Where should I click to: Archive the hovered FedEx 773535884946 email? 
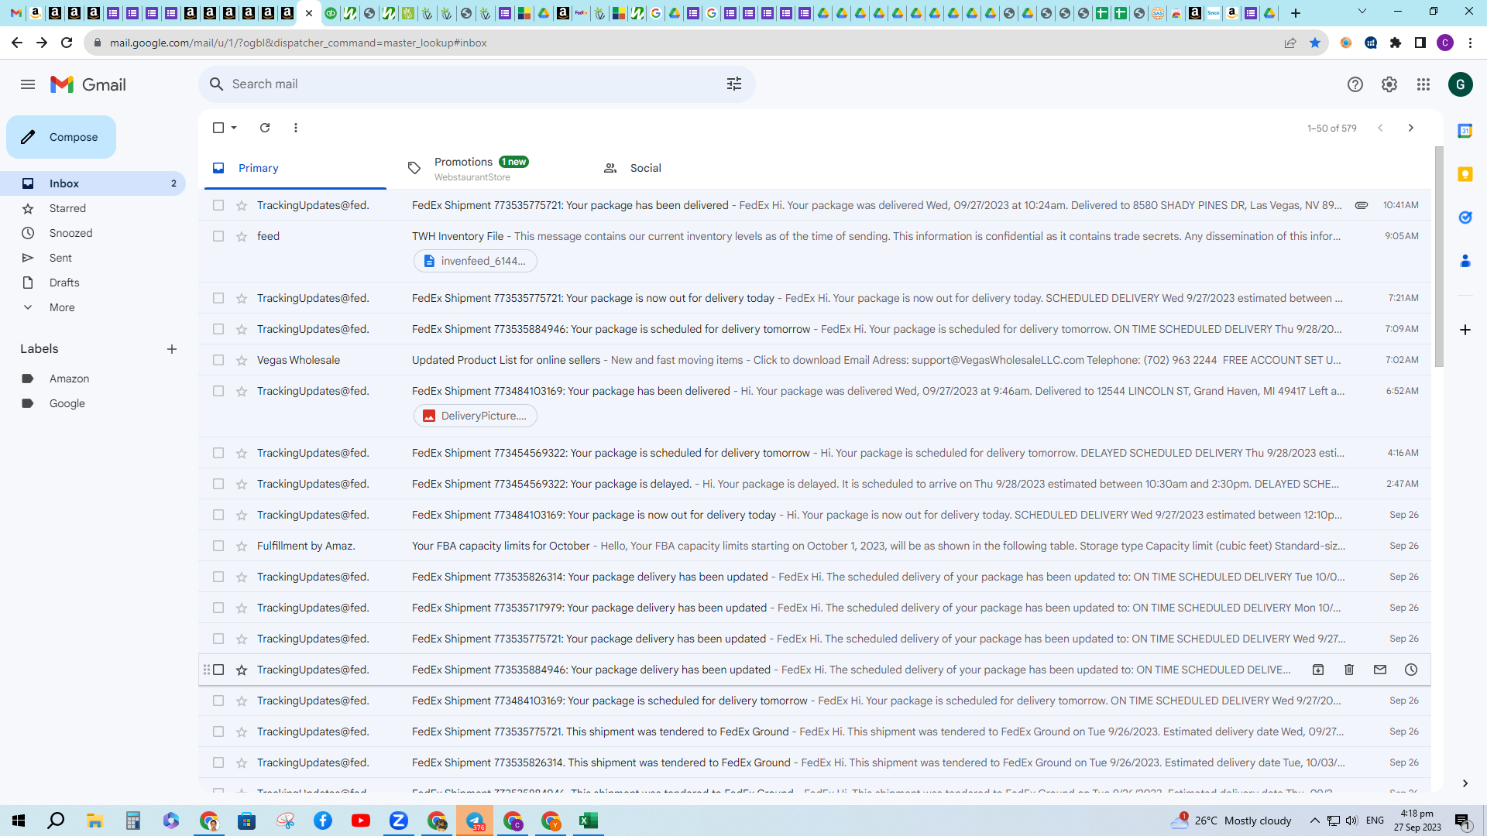click(x=1318, y=670)
